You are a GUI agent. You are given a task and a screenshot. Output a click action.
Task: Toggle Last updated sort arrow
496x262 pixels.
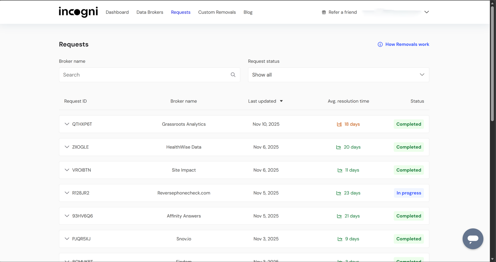point(281,101)
